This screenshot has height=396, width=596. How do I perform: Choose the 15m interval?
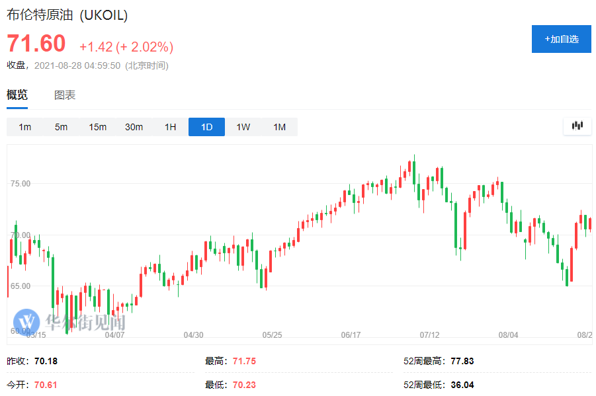[98, 127]
